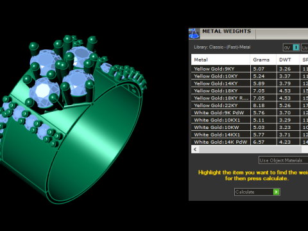Select the Yellow Gold:14KY row
The width and height of the screenshot is (308, 231).
(250, 83)
